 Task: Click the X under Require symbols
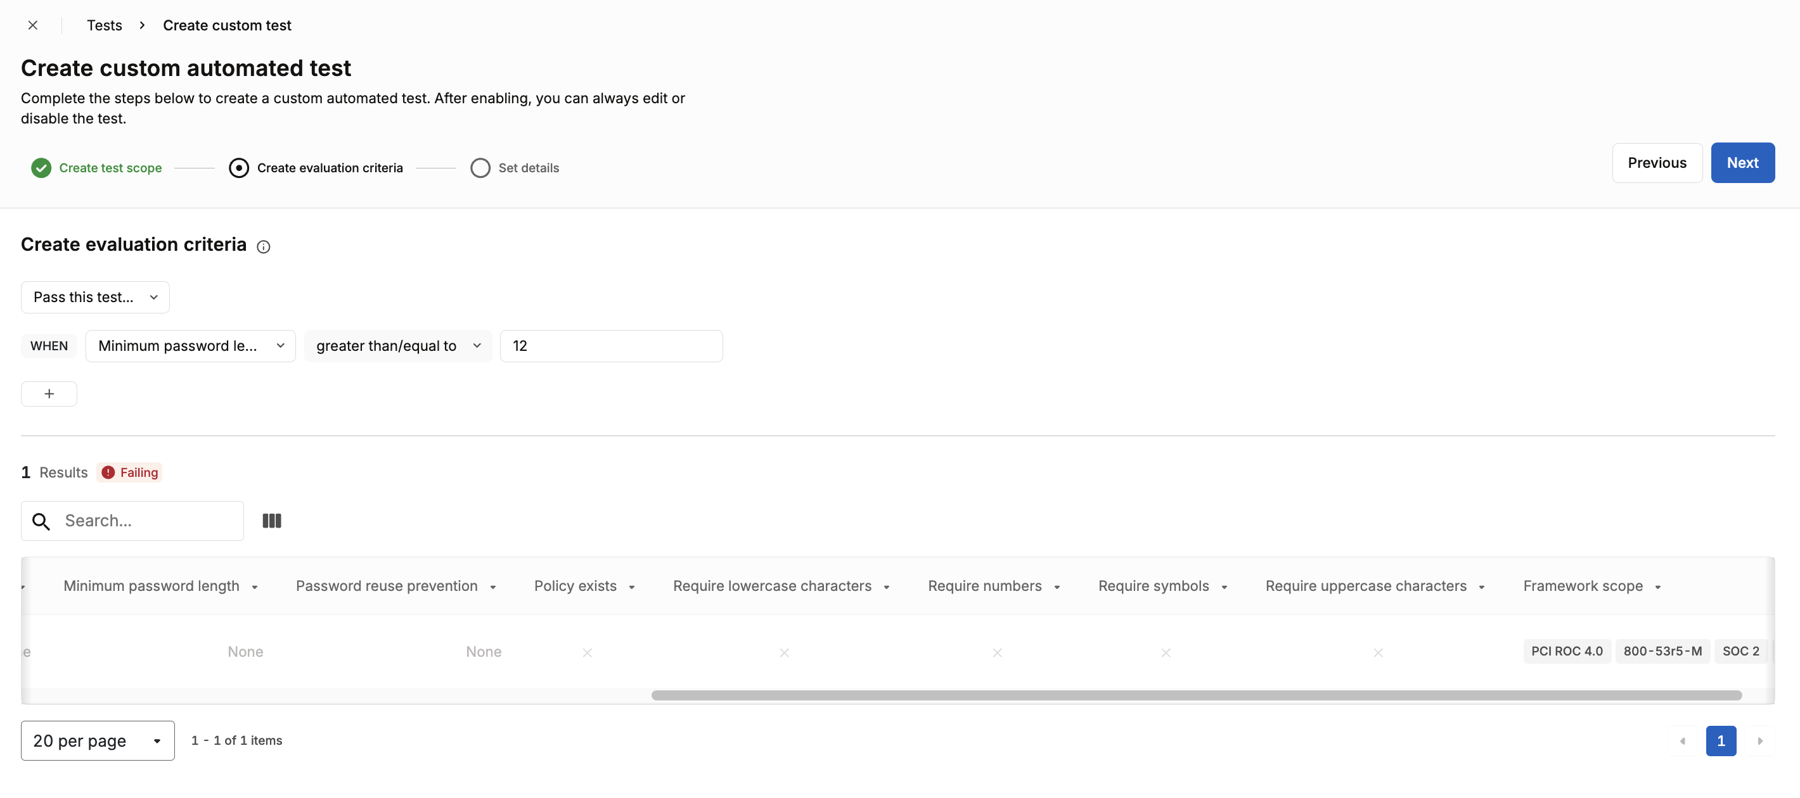1166,653
